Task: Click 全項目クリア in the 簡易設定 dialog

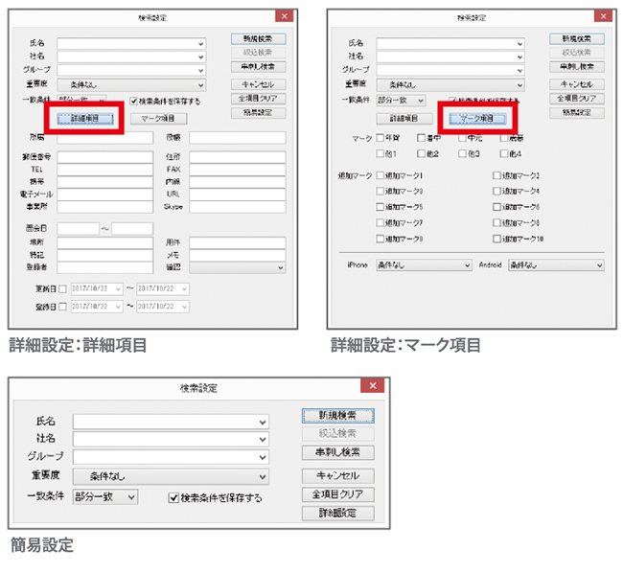Action: (337, 494)
